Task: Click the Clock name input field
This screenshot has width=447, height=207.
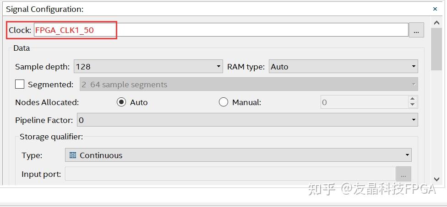Action: pyautogui.click(x=221, y=30)
